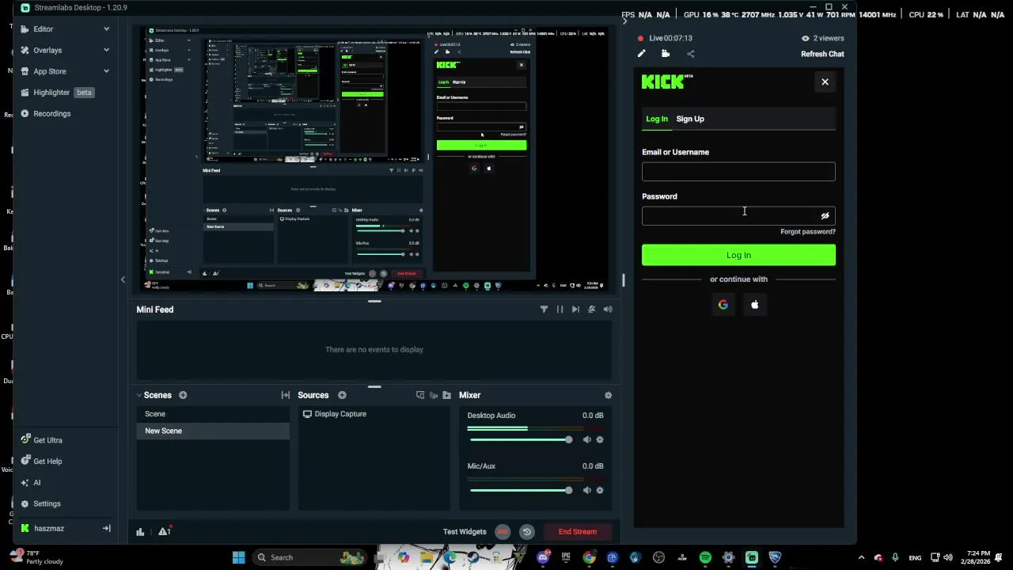Expand the Overlays menu chevron
The width and height of the screenshot is (1013, 570).
106,50
